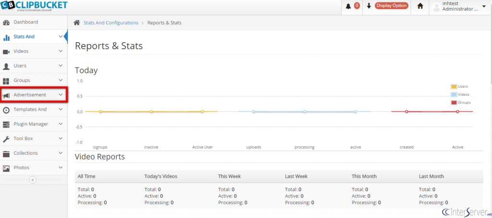The height and width of the screenshot is (218, 492).
Task: Expand the Advertisement menu chevron
Action: 61,95
